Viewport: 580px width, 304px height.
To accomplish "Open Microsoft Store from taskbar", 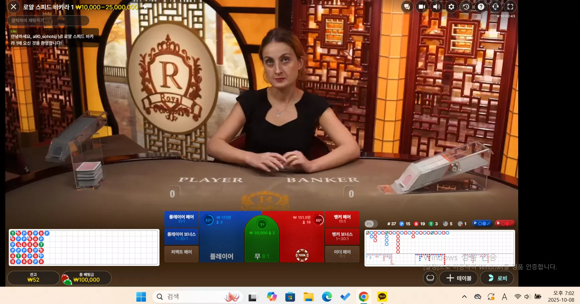I will [x=290, y=296].
